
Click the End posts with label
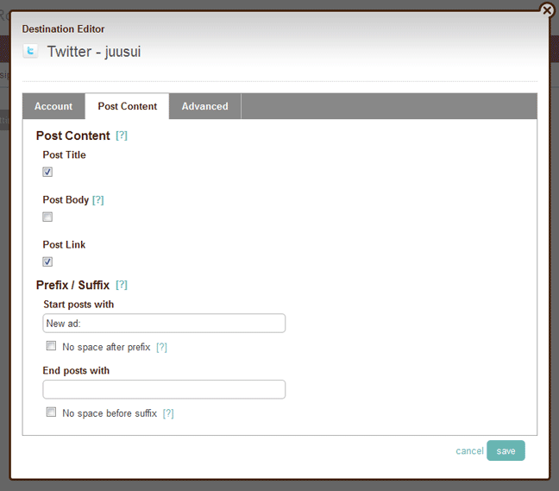[76, 371]
